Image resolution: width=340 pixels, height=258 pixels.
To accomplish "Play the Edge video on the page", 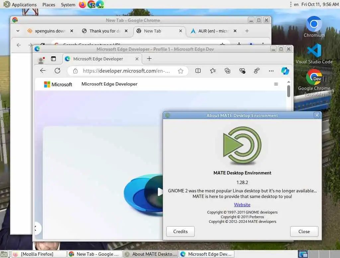I will (x=160, y=192).
